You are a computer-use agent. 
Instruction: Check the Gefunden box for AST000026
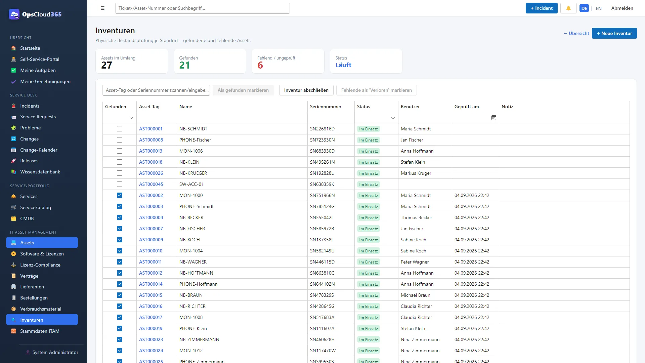tap(120, 173)
